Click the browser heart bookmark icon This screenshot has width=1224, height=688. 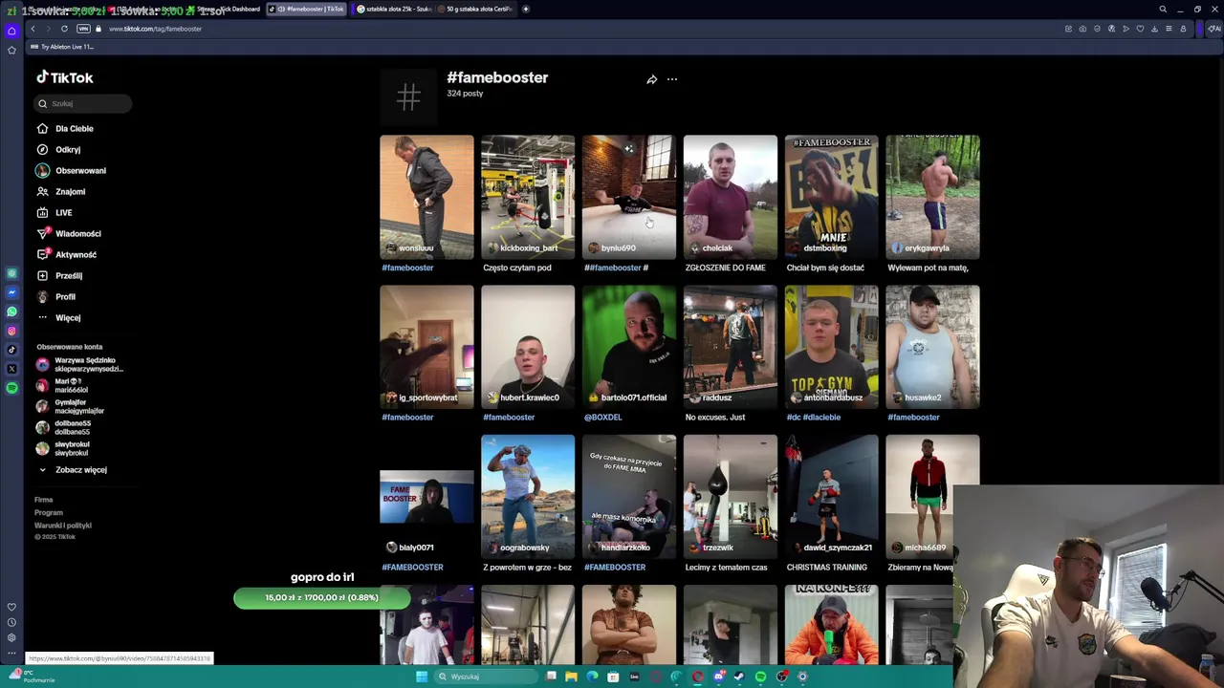click(x=1140, y=29)
